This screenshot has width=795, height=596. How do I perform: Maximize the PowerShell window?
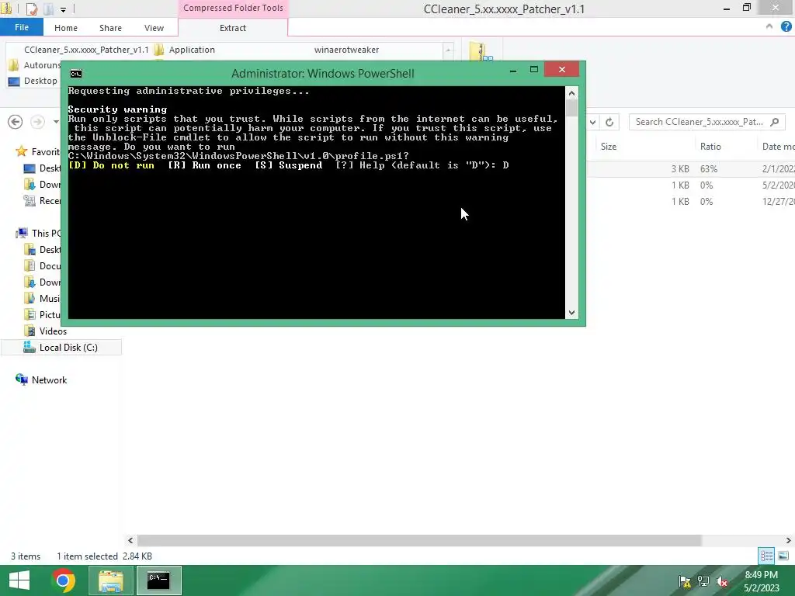coord(534,69)
